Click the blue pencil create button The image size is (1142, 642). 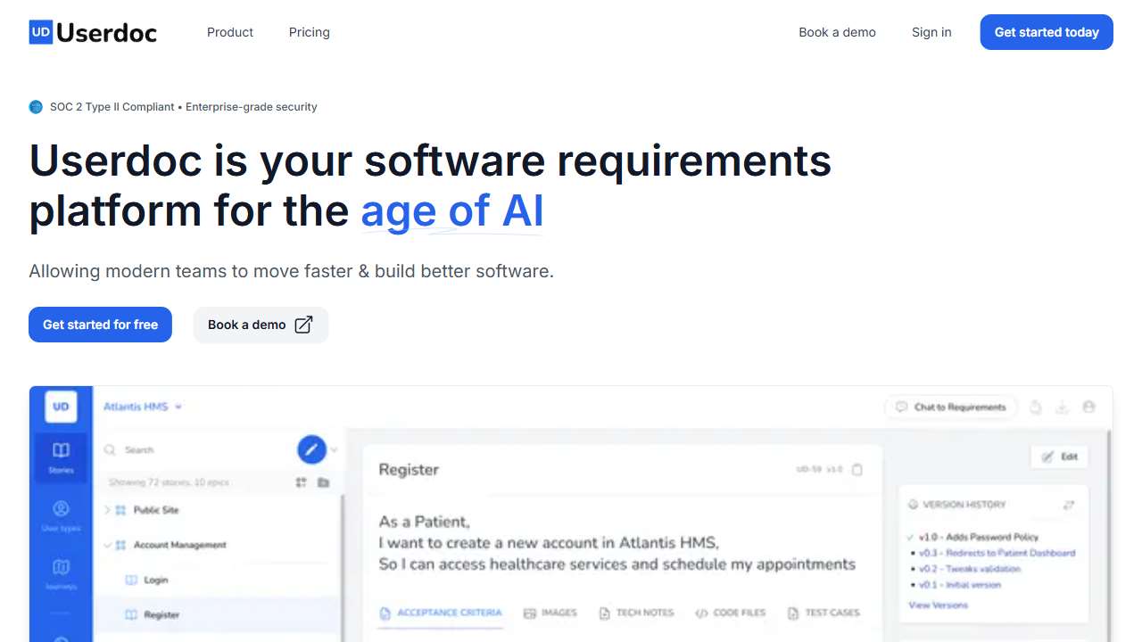tap(311, 450)
